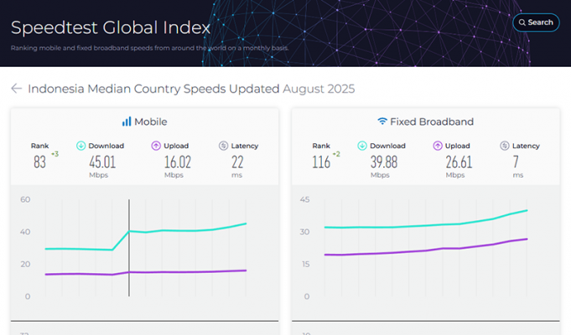Image resolution: width=571 pixels, height=335 pixels.
Task: Click the Mobile rank value 83
Action: point(40,162)
